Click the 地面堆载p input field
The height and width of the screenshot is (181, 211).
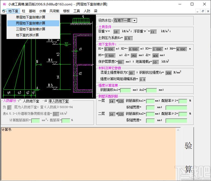click(156, 62)
